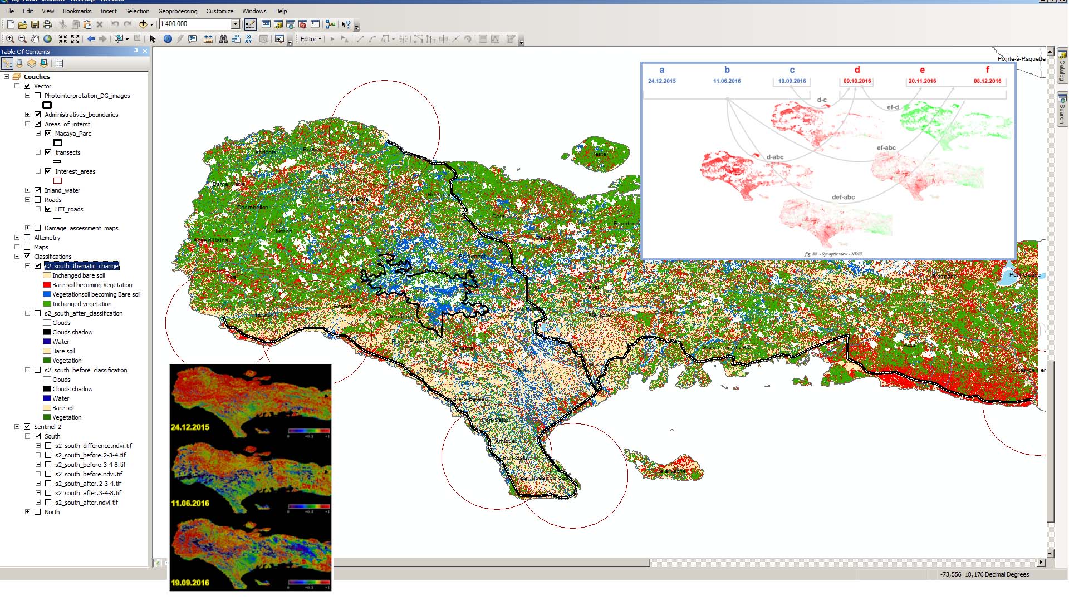Expand s2_south_difference.ndvi.tif layer
The image size is (1069, 601).
pyautogui.click(x=38, y=446)
